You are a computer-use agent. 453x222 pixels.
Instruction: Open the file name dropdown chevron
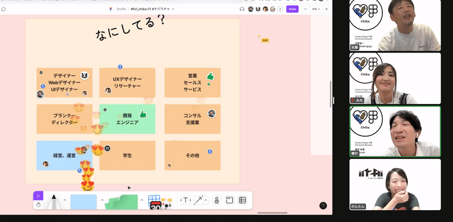(x=173, y=9)
